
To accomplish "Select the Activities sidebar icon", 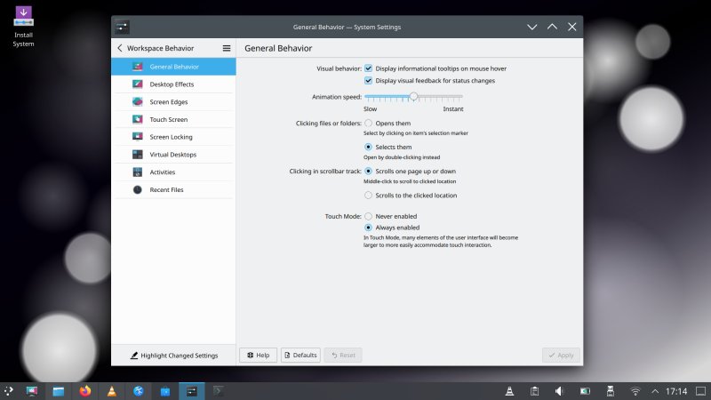I will click(138, 172).
